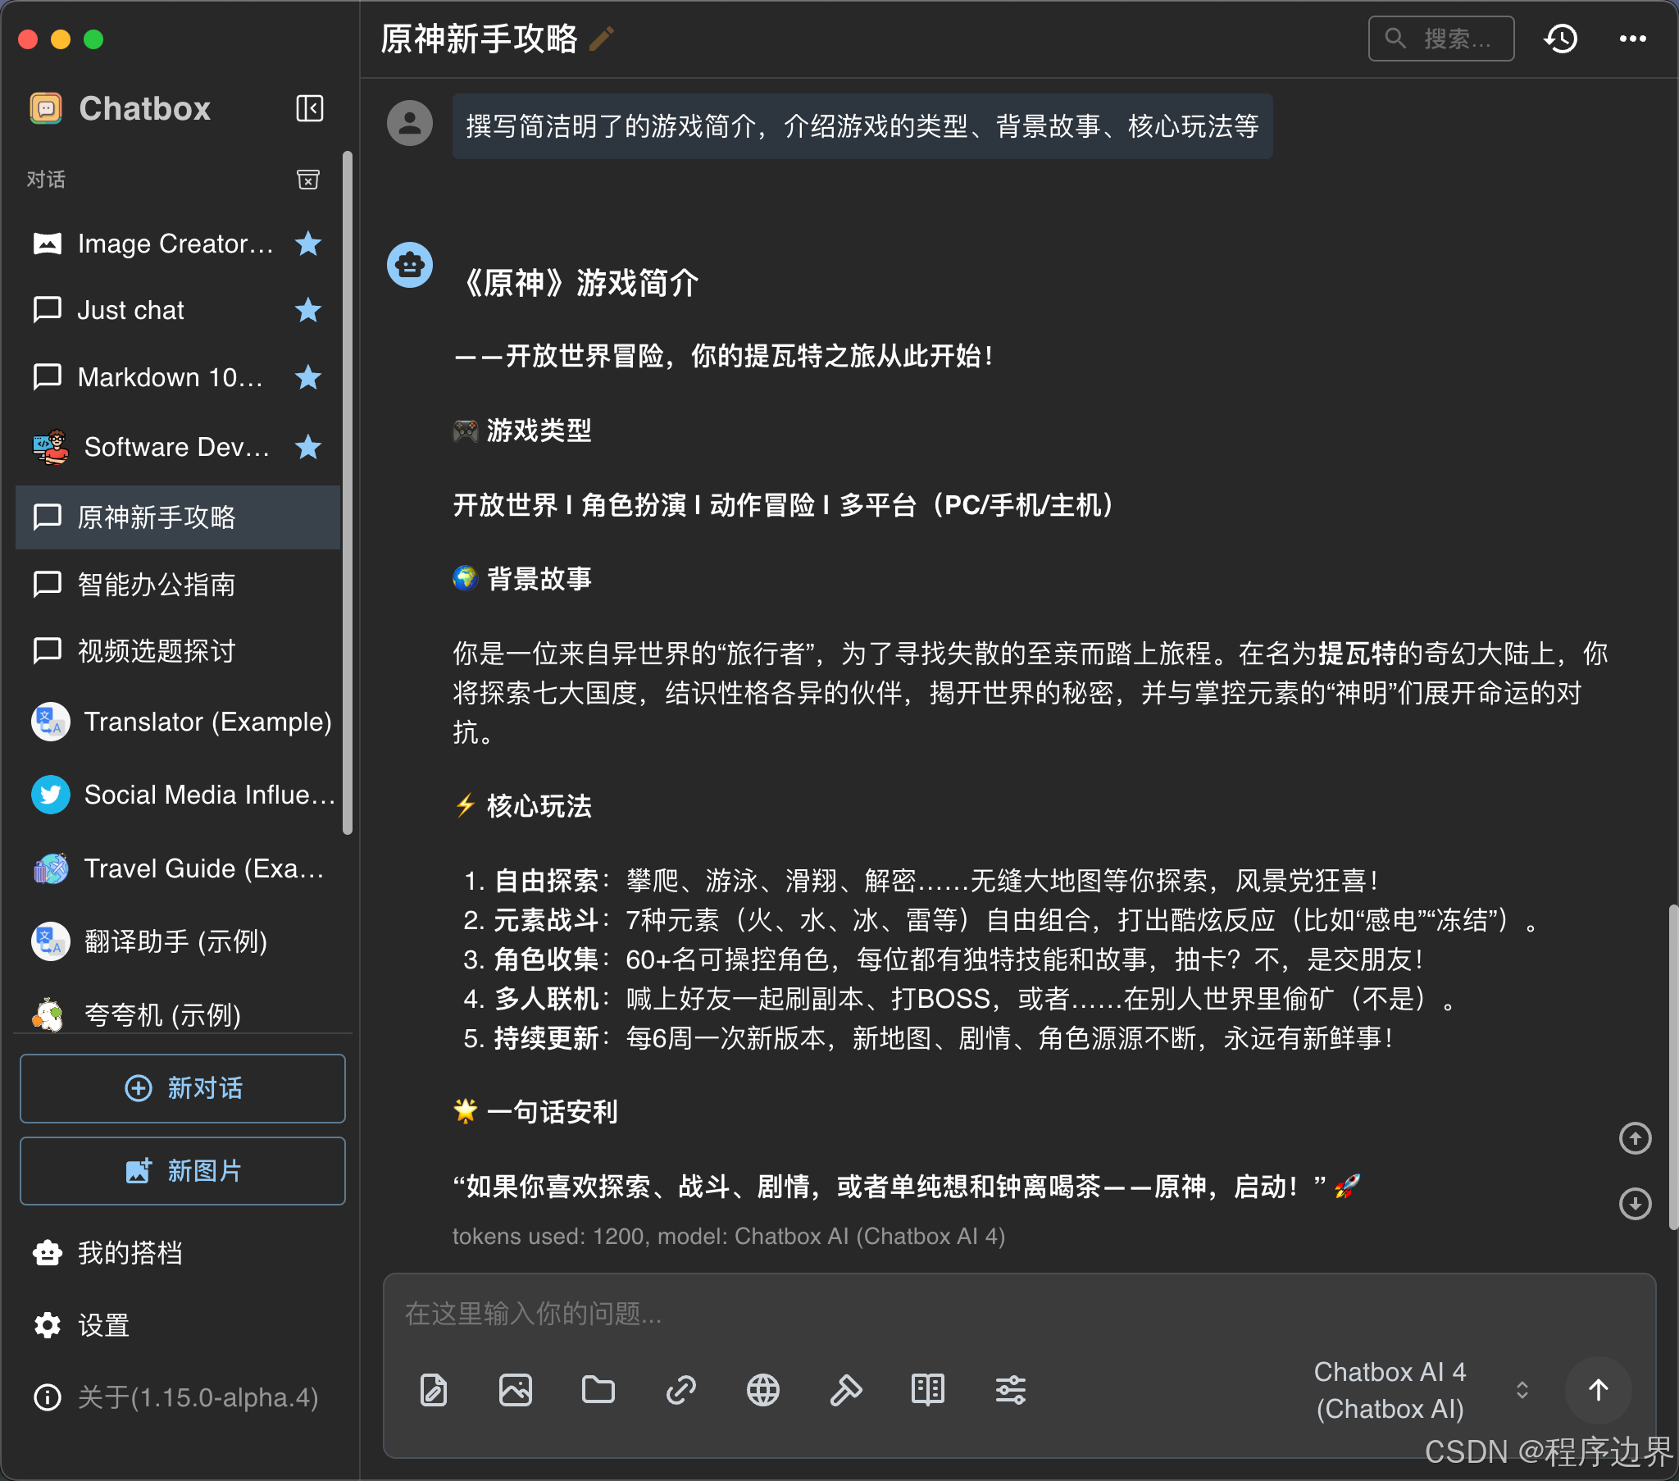The image size is (1679, 1481).
Task: Click the Chatbox logo in the sidebar
Action: pyautogui.click(x=46, y=108)
